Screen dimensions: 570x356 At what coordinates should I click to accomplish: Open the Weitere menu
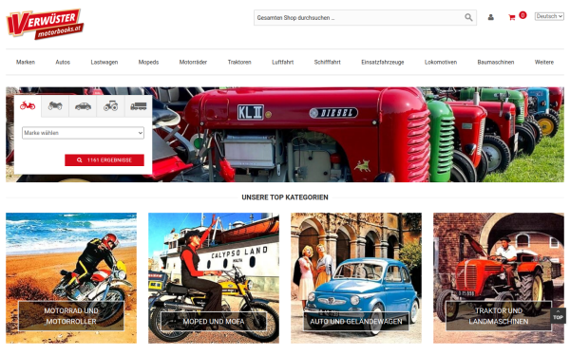point(543,62)
